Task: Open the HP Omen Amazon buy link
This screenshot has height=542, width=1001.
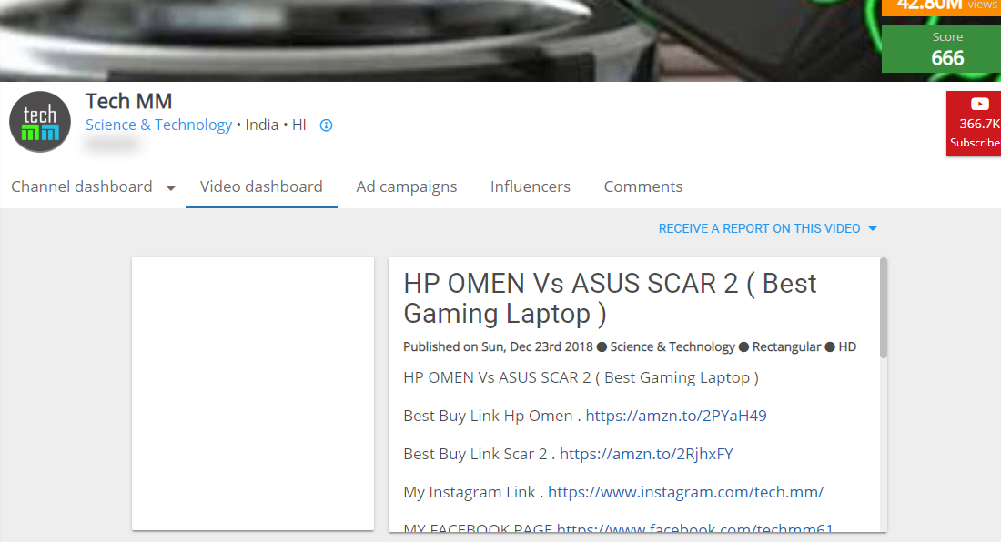Action: click(x=676, y=416)
